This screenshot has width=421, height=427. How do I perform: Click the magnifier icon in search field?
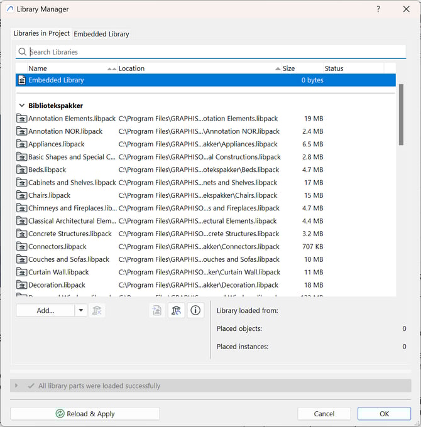[23, 52]
